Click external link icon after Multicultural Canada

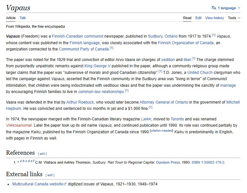coord(65,184)
